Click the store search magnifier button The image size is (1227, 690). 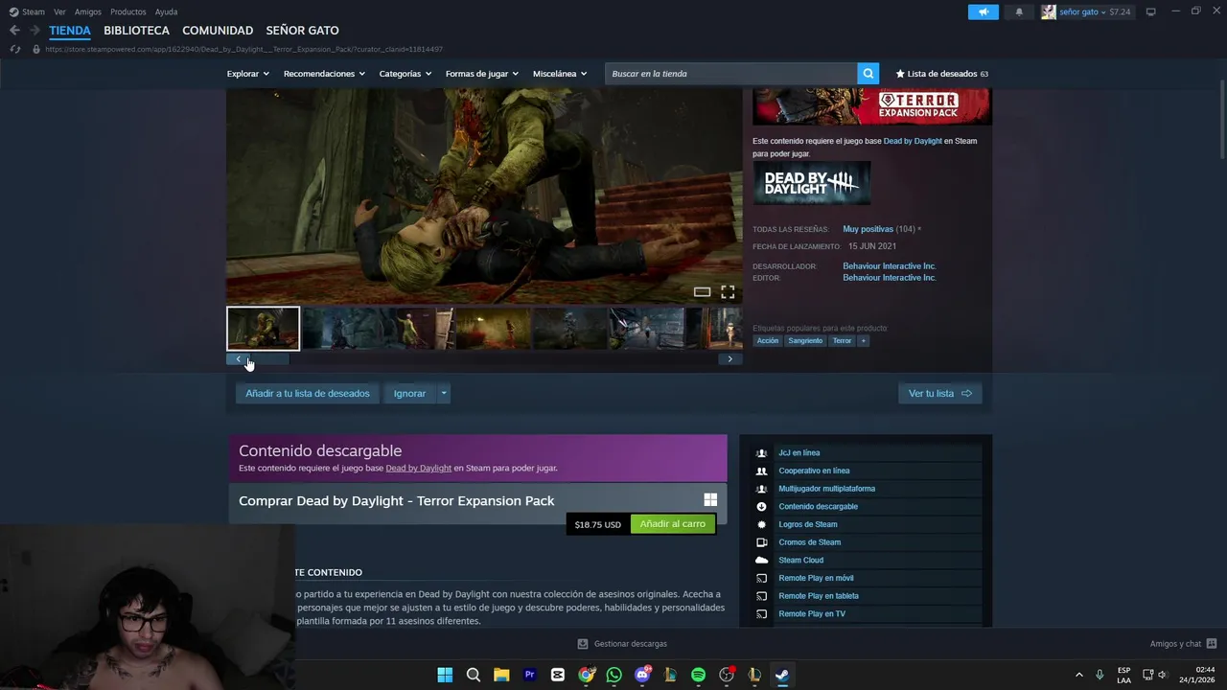(x=868, y=74)
